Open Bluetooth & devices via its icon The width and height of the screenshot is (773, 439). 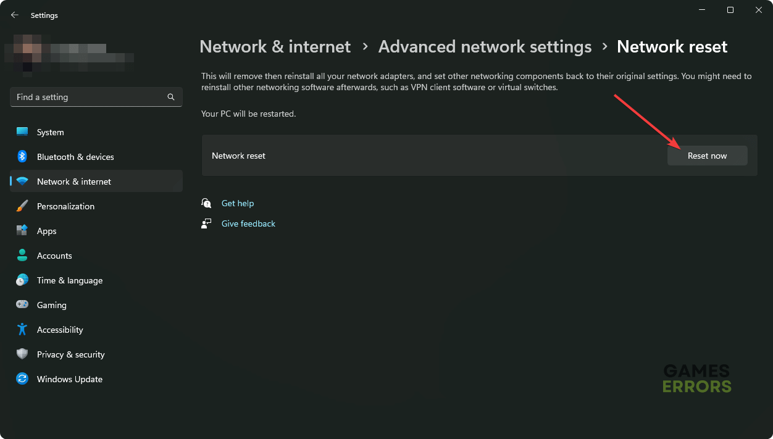point(22,157)
